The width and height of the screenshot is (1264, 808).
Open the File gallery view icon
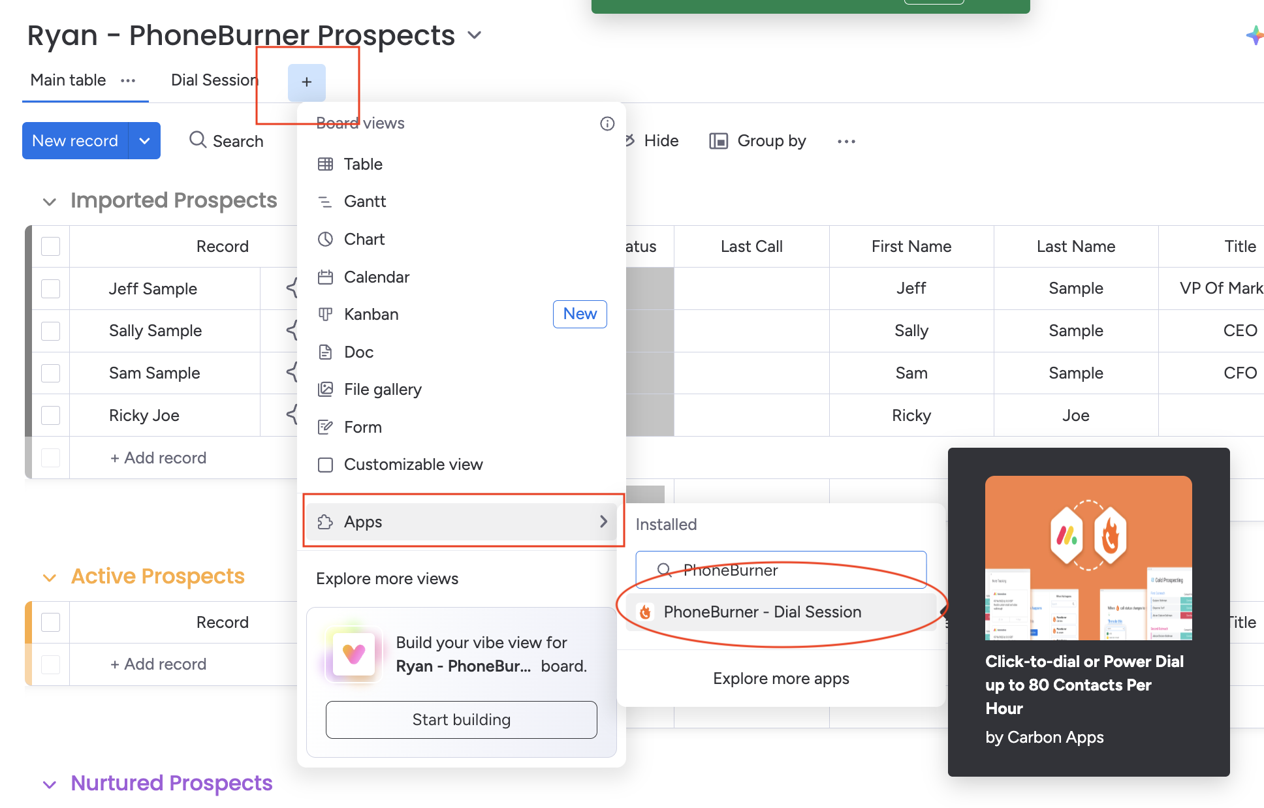(x=324, y=390)
